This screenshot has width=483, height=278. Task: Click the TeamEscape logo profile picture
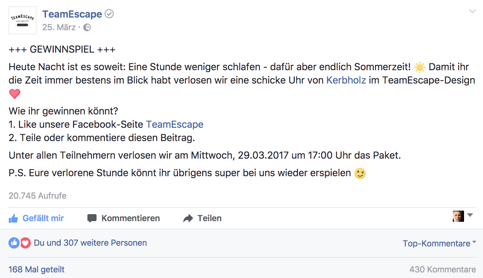(x=22, y=20)
